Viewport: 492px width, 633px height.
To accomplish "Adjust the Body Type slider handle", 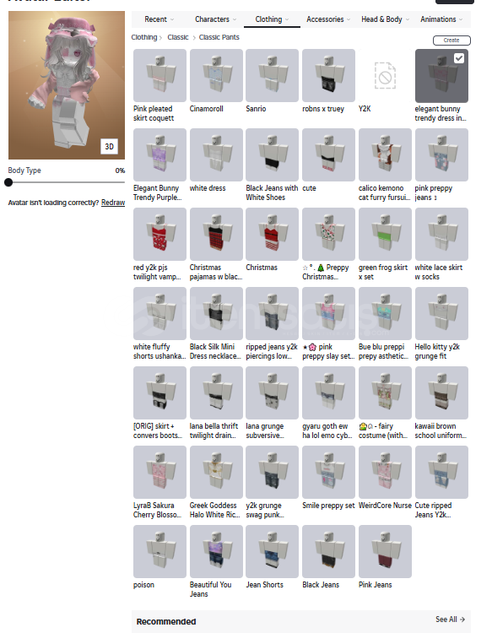I will point(8,182).
